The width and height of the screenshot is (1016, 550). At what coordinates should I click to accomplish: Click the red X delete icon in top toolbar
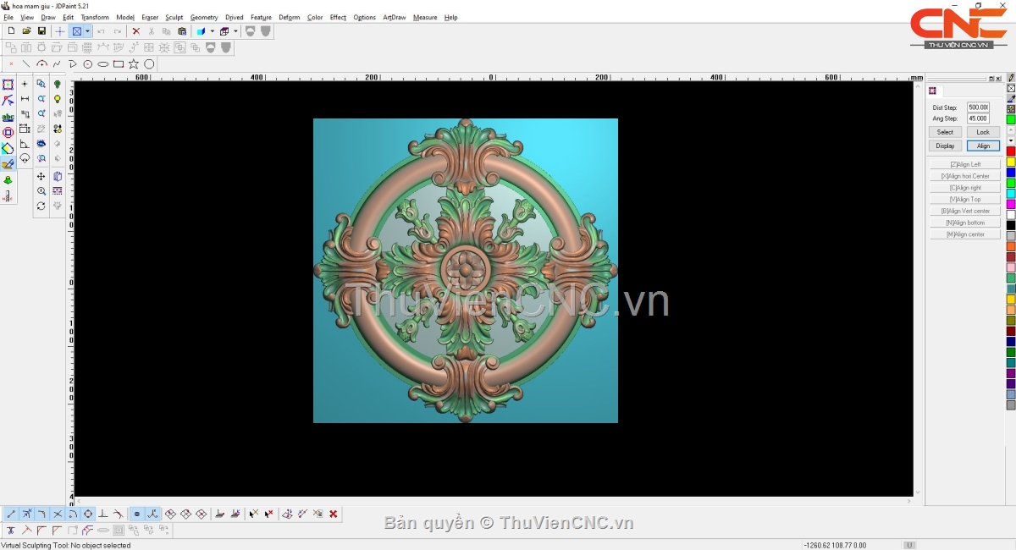(x=135, y=31)
